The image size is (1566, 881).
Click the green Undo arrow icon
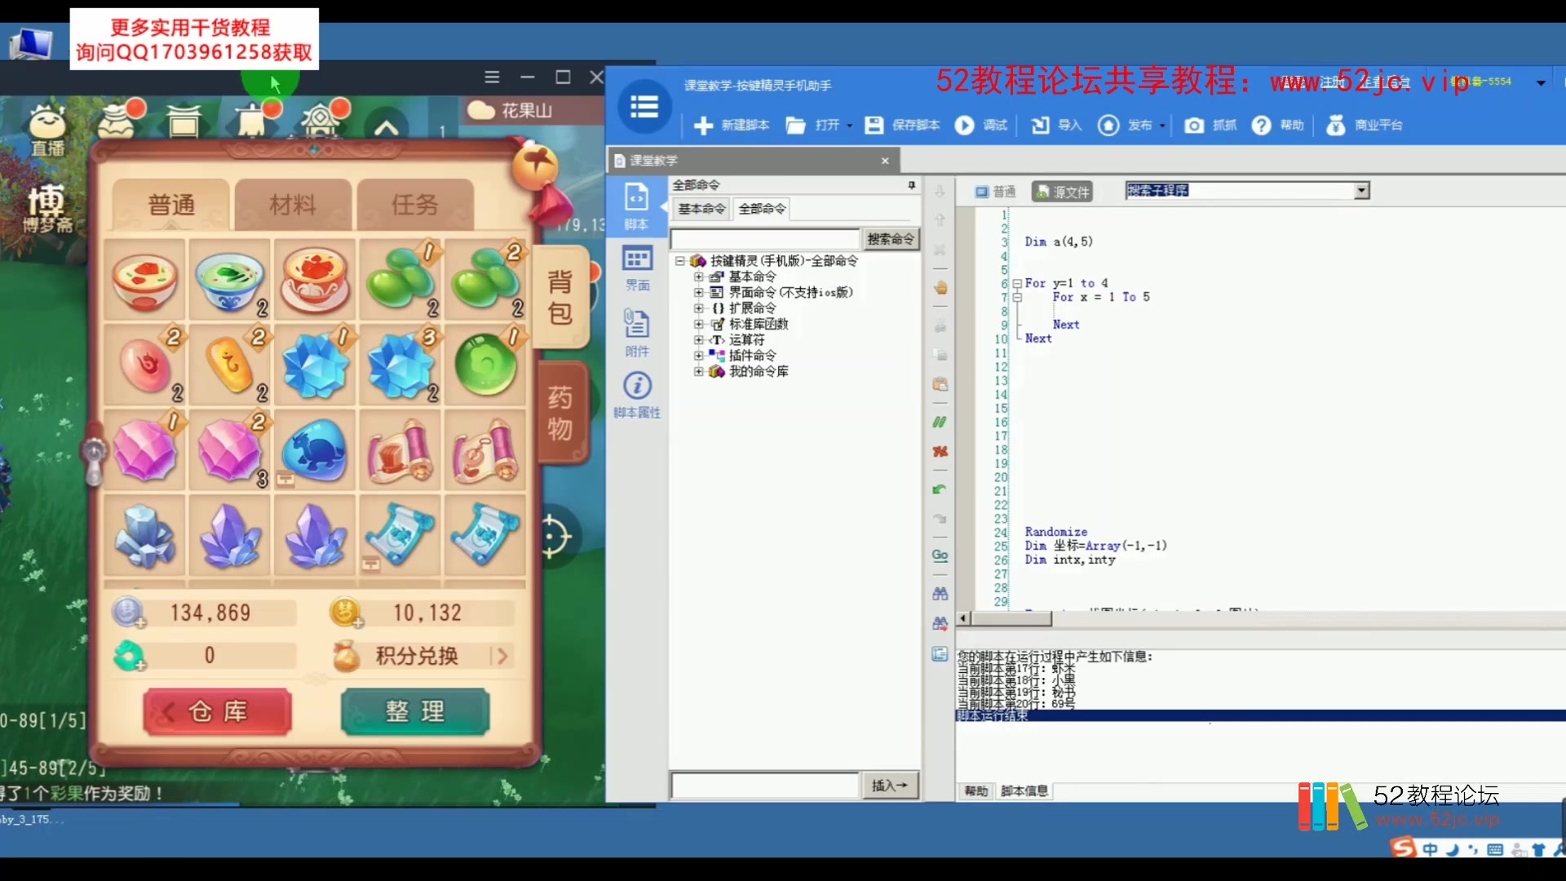click(x=940, y=489)
